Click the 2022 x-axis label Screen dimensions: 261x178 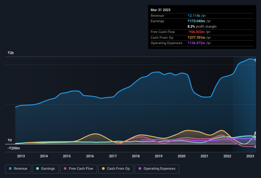click(x=227, y=156)
